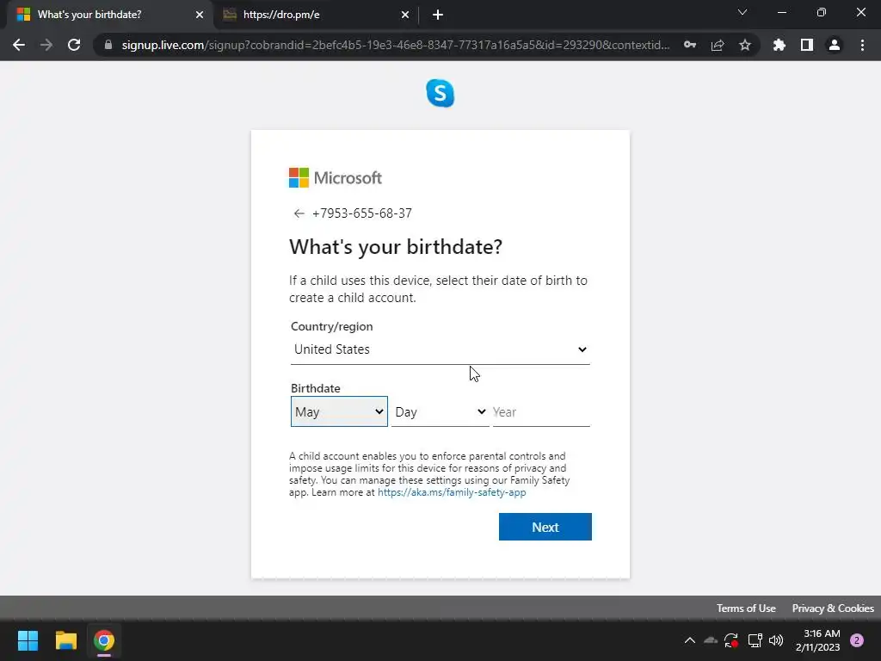Open File Explorer from the taskbar
Viewport: 881px width, 661px height.
click(65, 640)
